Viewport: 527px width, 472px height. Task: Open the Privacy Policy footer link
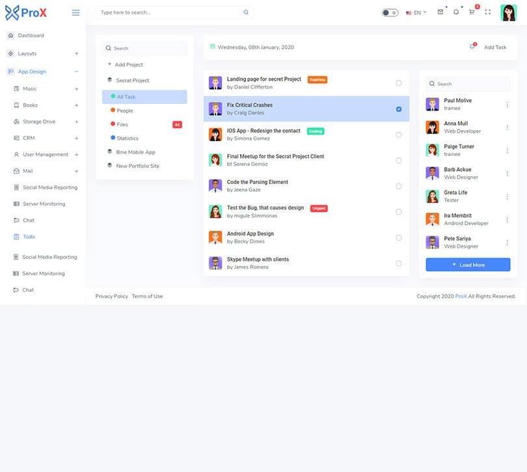click(x=112, y=296)
